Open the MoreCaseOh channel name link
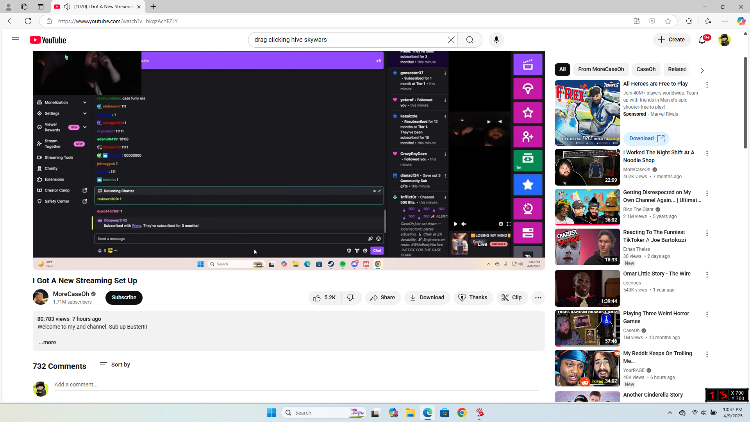The width and height of the screenshot is (750, 422). pos(71,294)
